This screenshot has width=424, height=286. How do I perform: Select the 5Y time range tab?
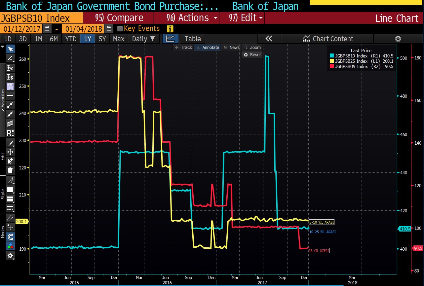102,39
